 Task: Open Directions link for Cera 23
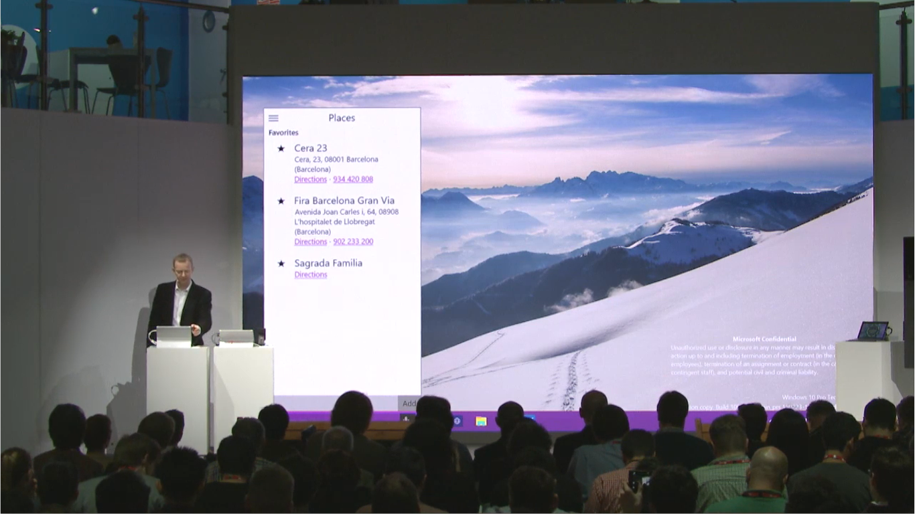tap(310, 179)
